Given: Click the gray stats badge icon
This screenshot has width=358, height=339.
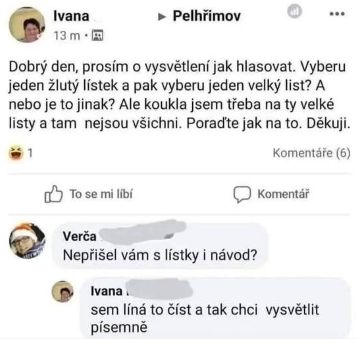Looking at the screenshot, I should (294, 12).
